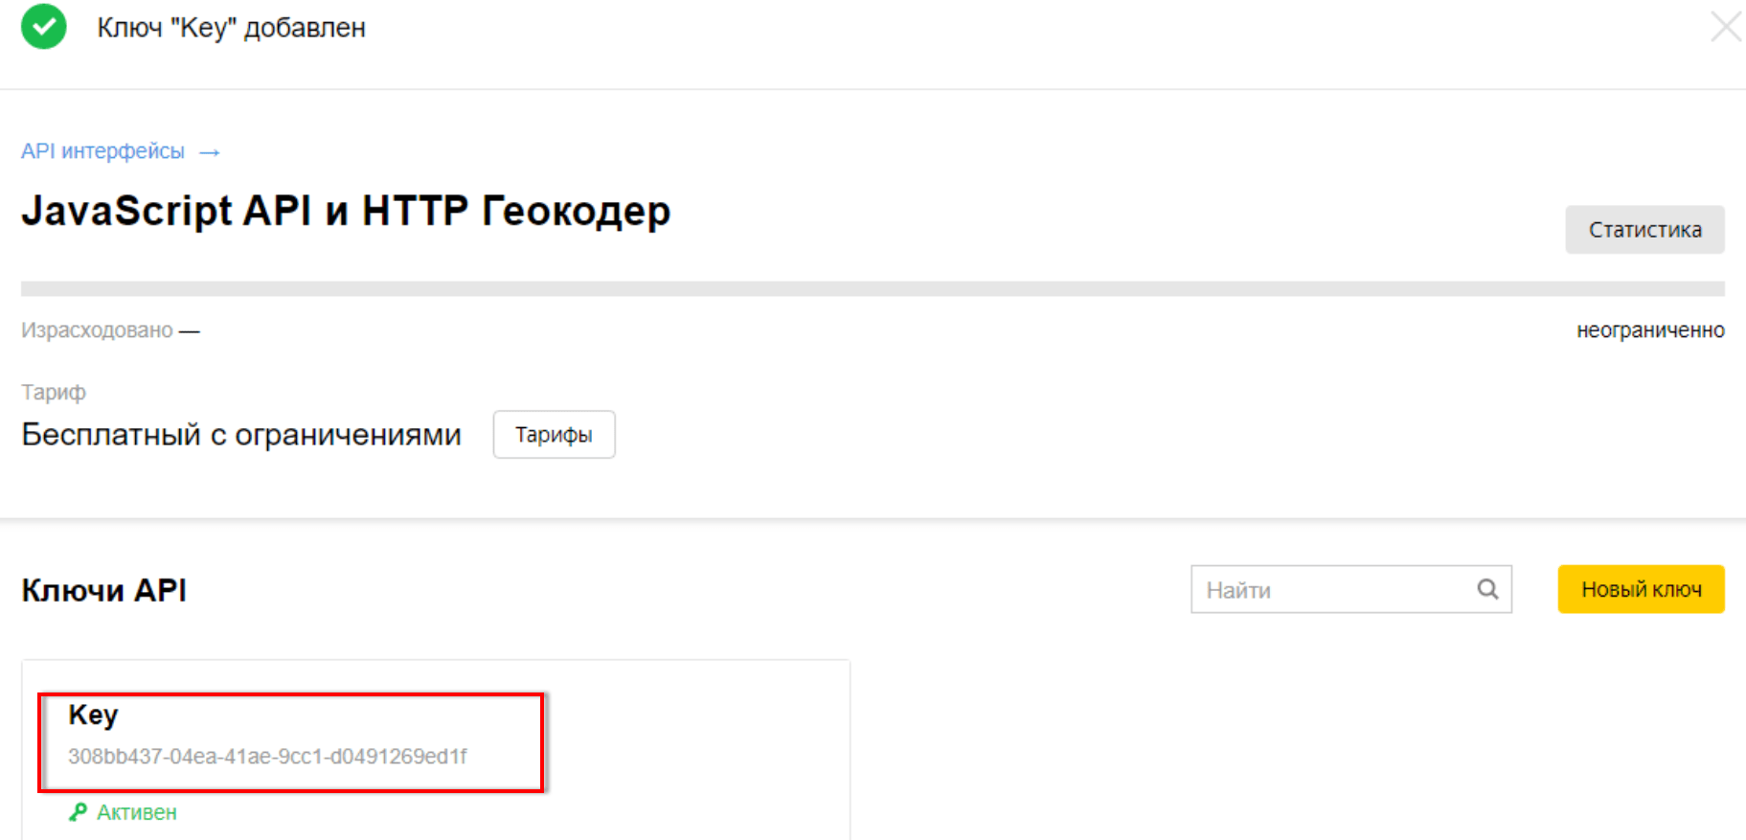Click the JavaScript API и HTTP Геокодер heading

[x=346, y=211]
